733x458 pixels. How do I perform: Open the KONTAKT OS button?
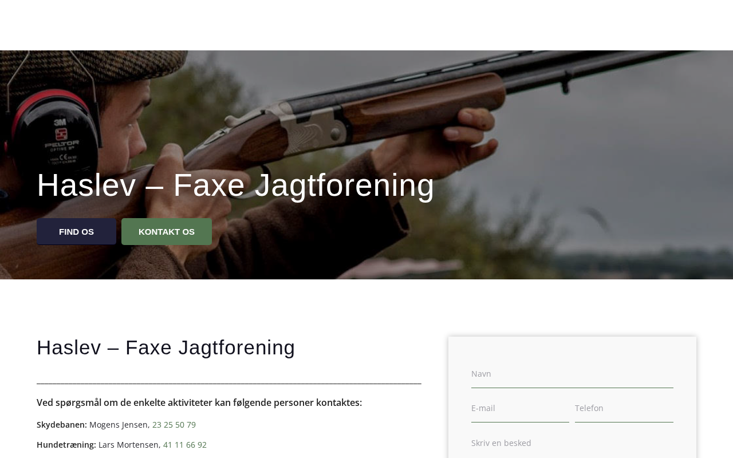coord(167,231)
